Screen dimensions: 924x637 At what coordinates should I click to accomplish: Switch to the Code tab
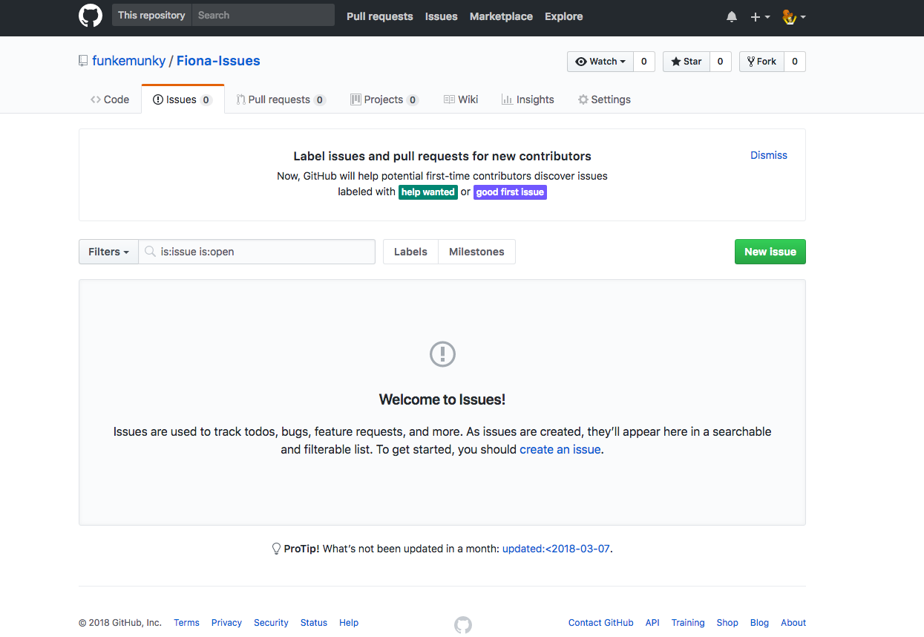(110, 99)
